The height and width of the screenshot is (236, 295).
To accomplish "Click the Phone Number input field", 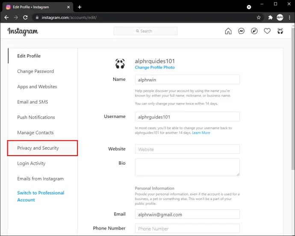I will pyautogui.click(x=187, y=228).
